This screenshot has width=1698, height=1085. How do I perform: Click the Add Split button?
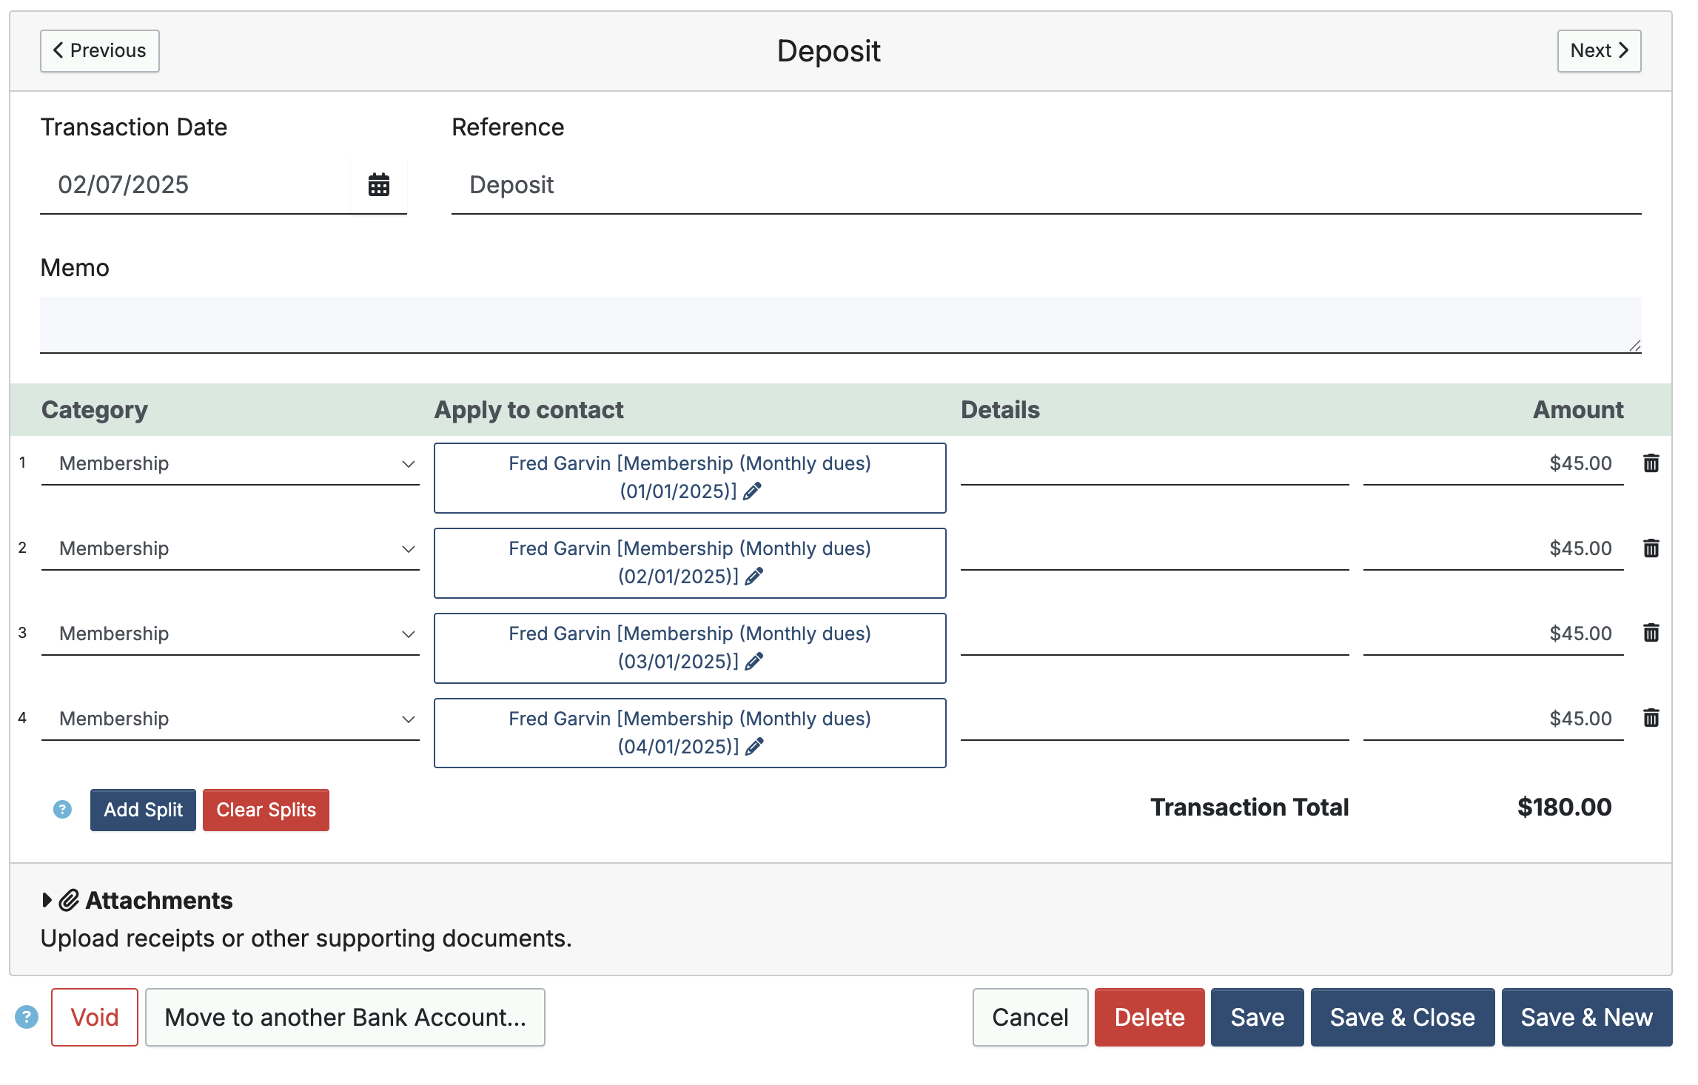pos(143,810)
